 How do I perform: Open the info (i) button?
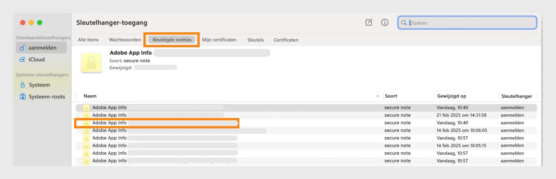(385, 22)
